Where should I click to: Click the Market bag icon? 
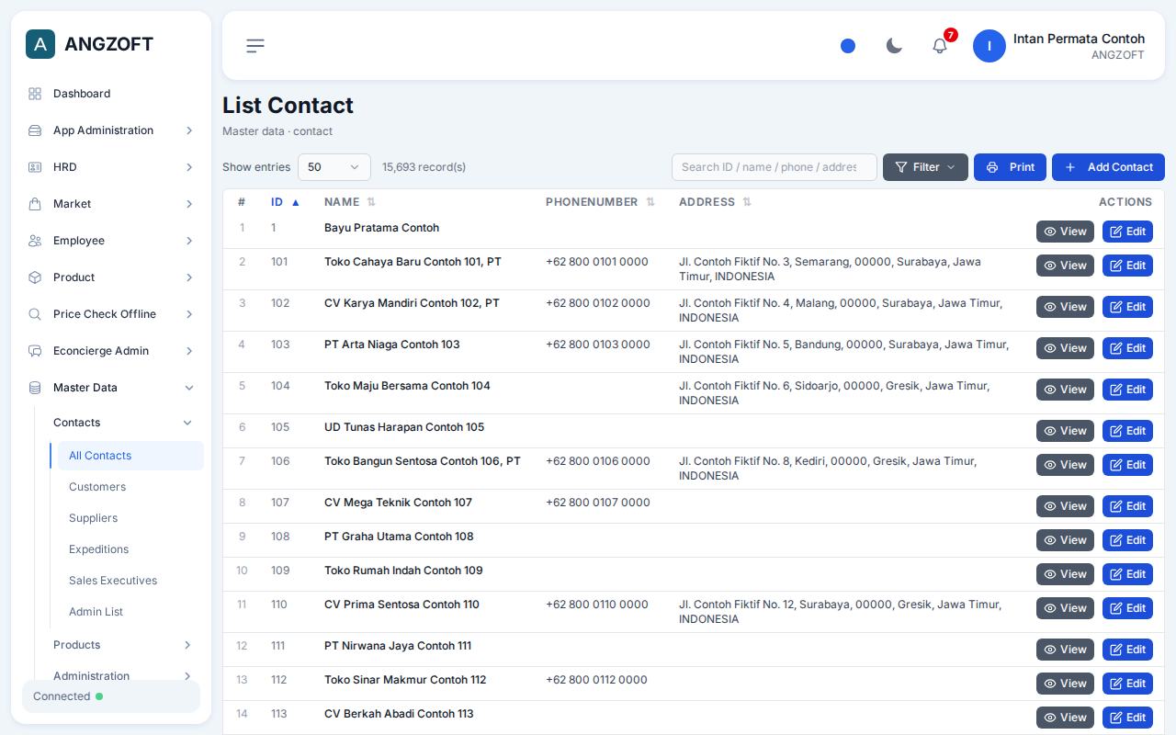tap(35, 204)
